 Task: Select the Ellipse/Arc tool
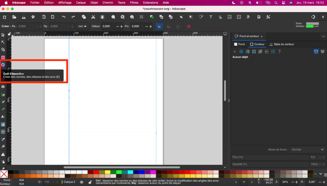3,65
